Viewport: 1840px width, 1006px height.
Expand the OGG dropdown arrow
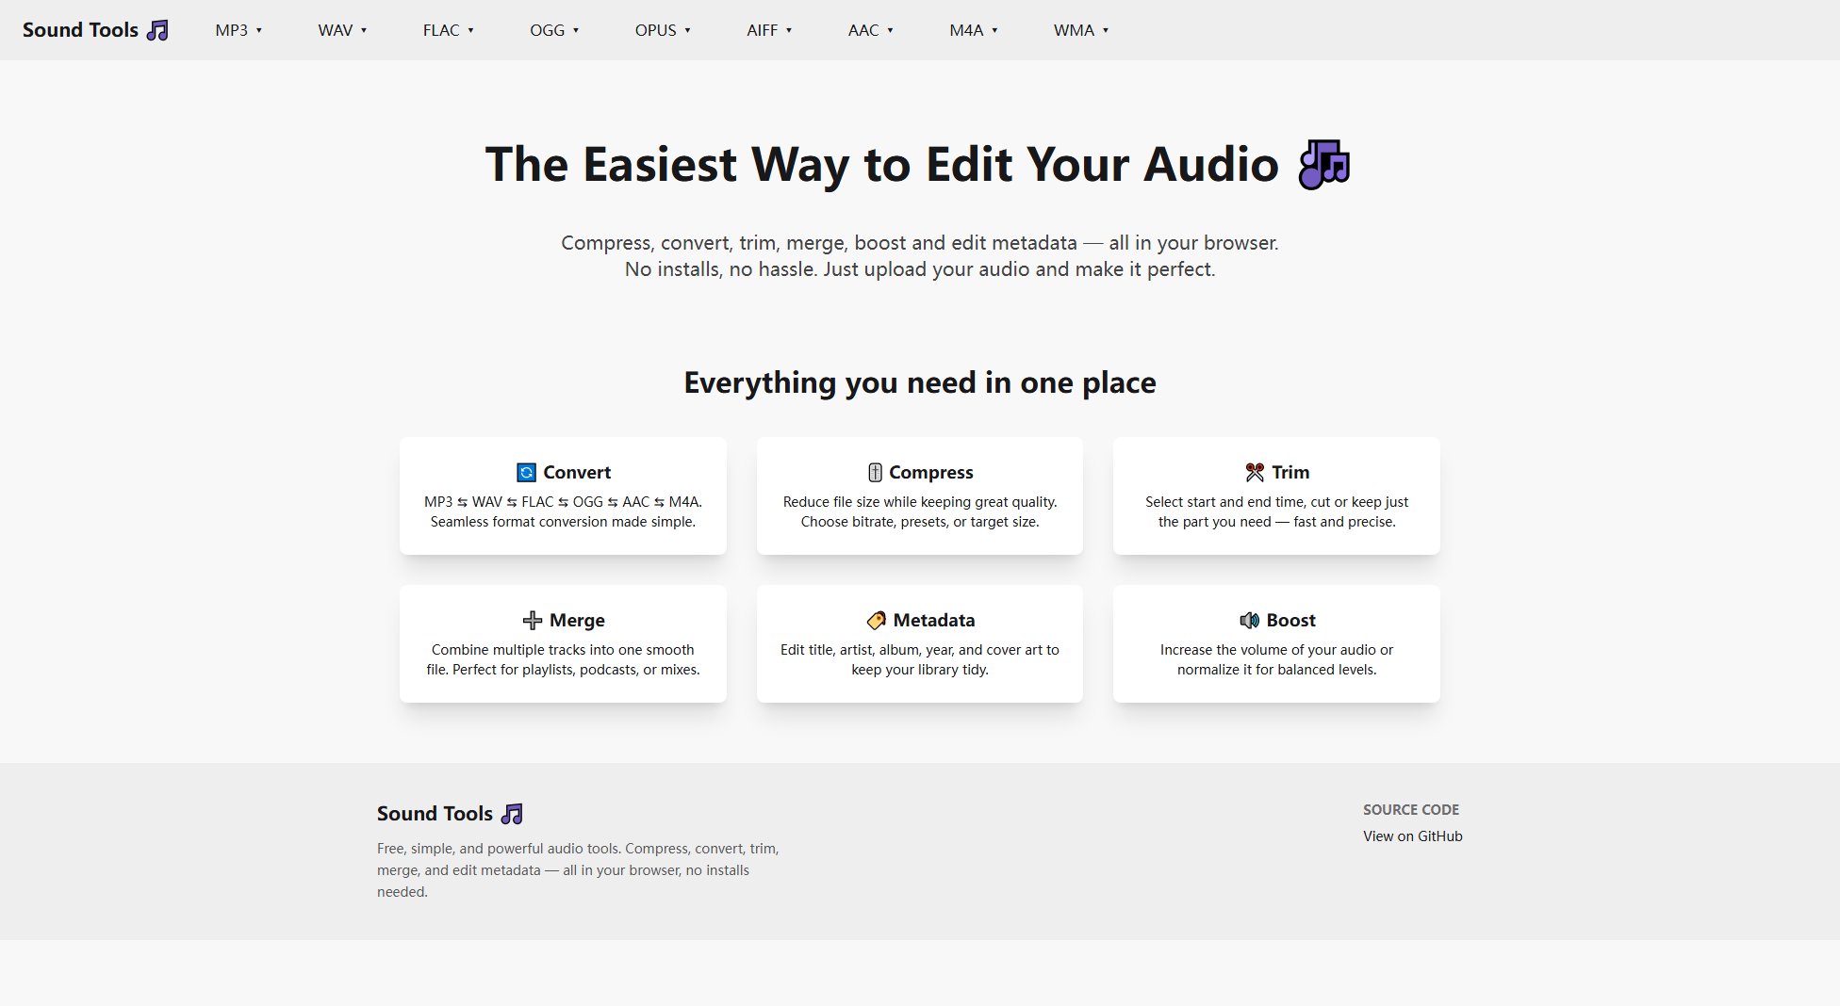576,30
